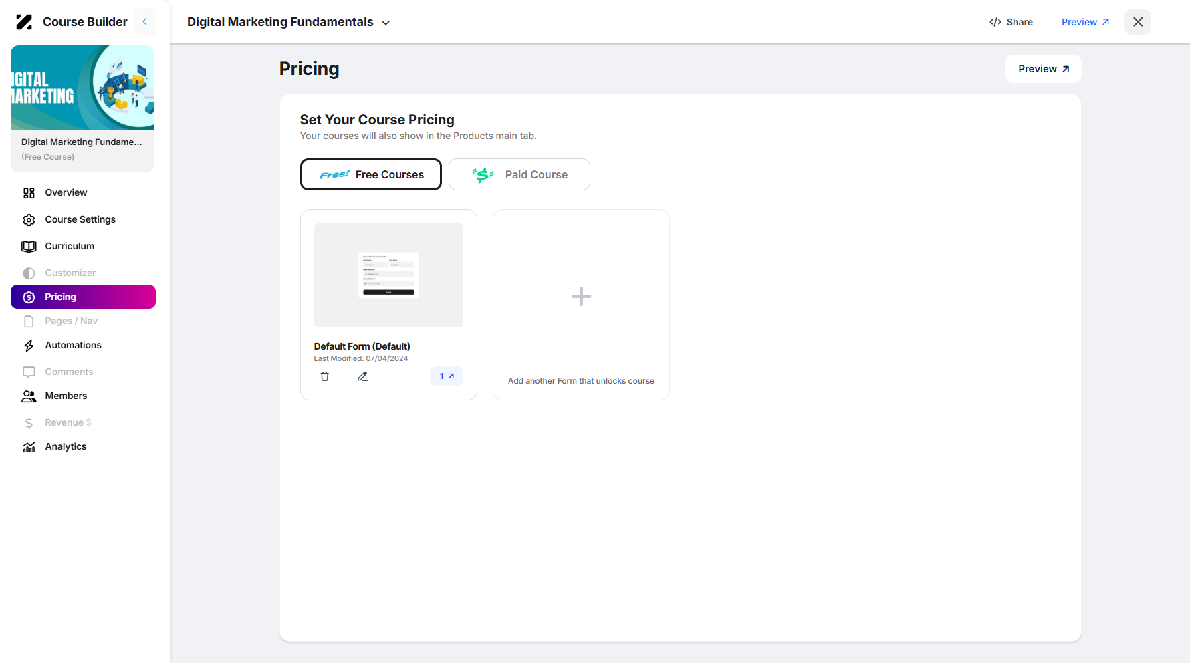
Task: Select the highlighted Pricing menu item
Action: click(x=83, y=297)
